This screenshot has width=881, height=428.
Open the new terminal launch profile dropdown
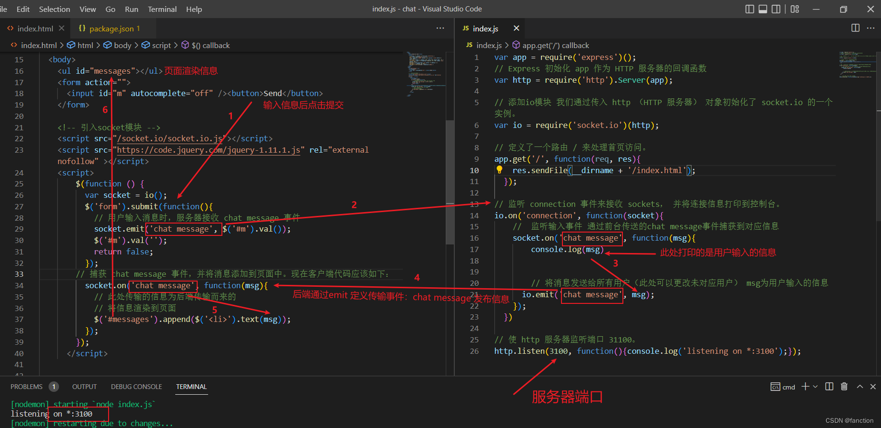point(815,387)
